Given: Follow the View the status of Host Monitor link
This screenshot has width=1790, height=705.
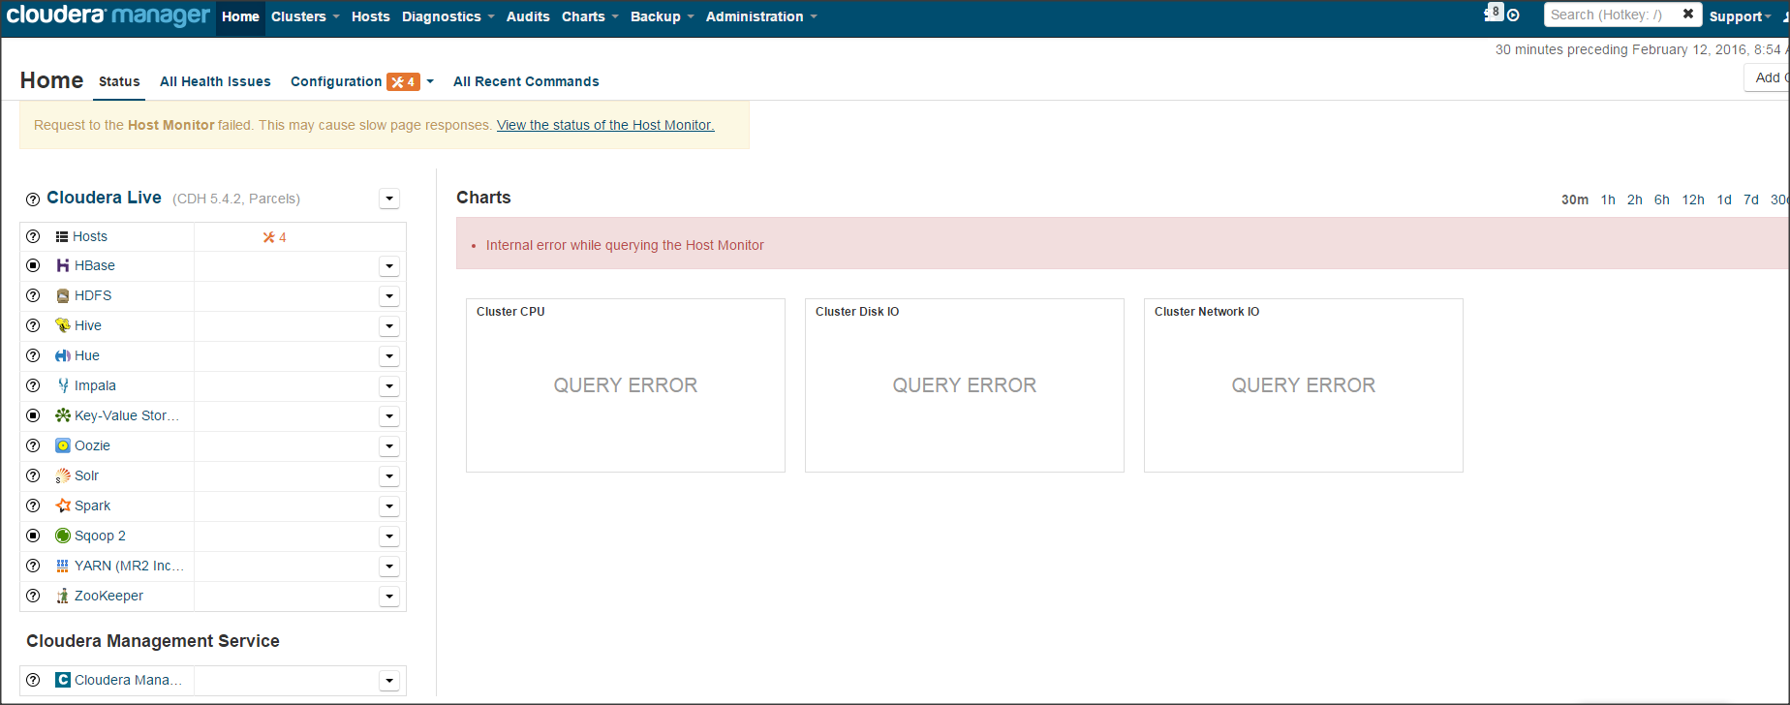Looking at the screenshot, I should [x=605, y=125].
